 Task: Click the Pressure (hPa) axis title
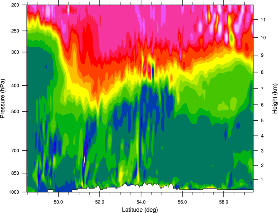tap(3, 99)
